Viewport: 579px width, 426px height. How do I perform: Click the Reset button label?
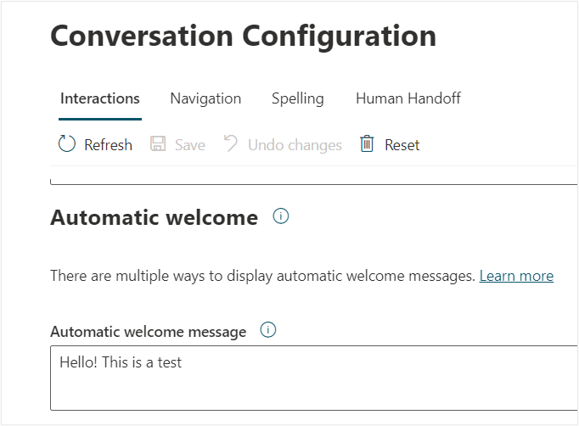coord(402,145)
